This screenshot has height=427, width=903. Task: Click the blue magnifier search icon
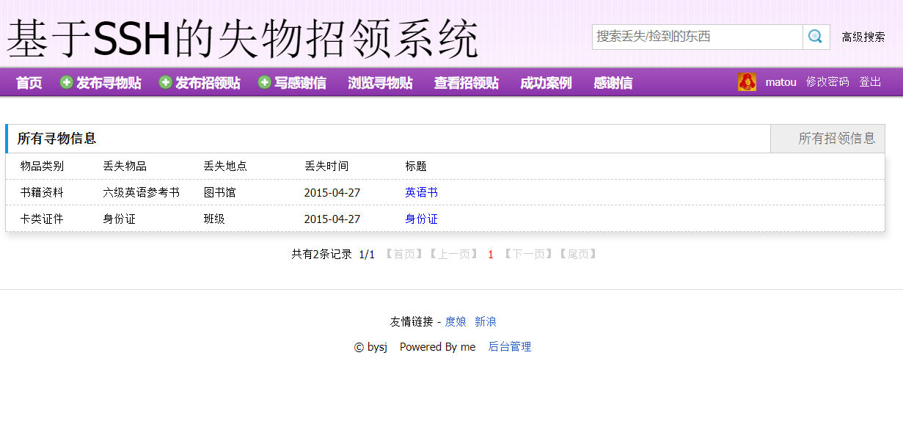click(815, 36)
